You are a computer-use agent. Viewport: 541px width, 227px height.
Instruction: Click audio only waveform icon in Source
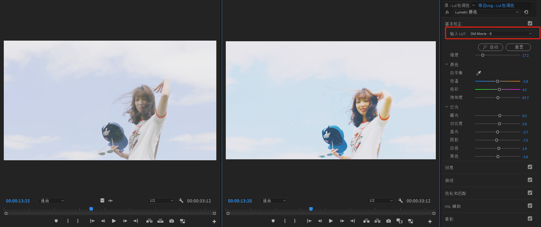click(111, 201)
